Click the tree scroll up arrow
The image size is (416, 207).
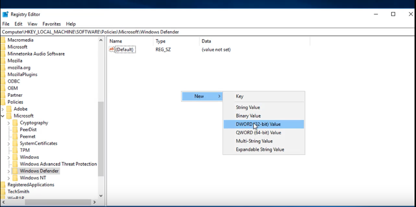101,40
